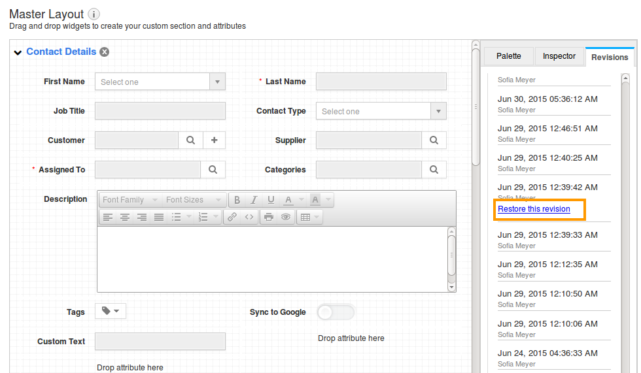Toggle bold in the Description editor

(237, 200)
